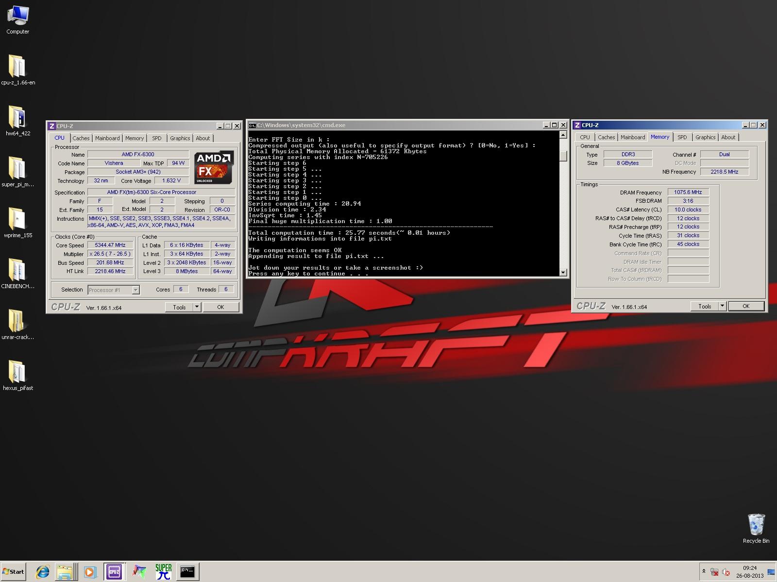Viewport: 777px width, 582px height.
Task: Open SPD tab in right CPU-Z window
Action: [682, 137]
